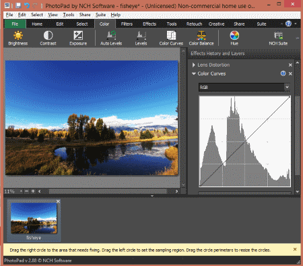Open the Help menu in the menu bar
The width and height of the screenshot is (303, 266).
pos(116,15)
